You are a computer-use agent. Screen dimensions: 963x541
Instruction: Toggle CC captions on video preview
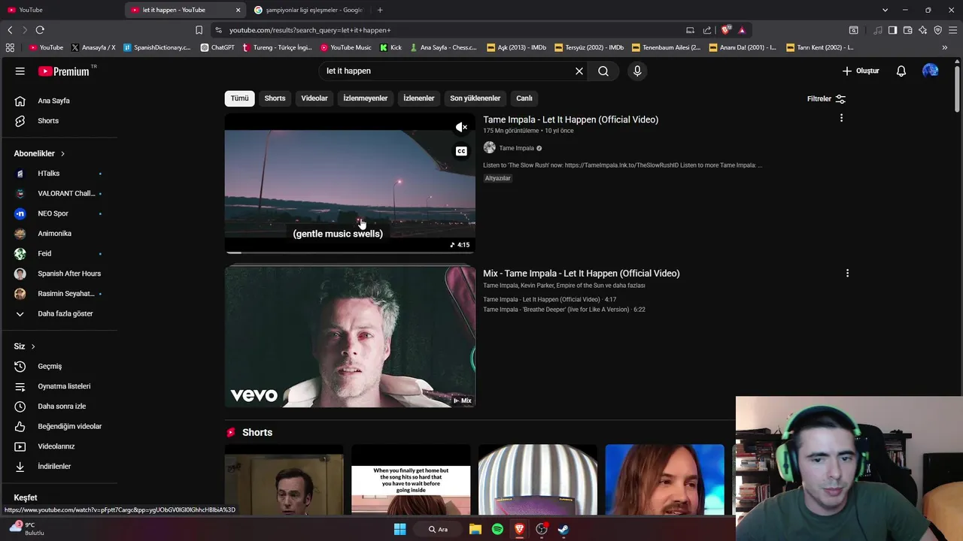pyautogui.click(x=461, y=151)
